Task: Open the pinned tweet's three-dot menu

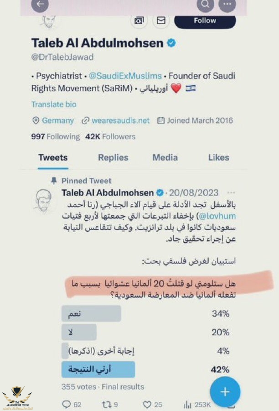Action: 232,192
